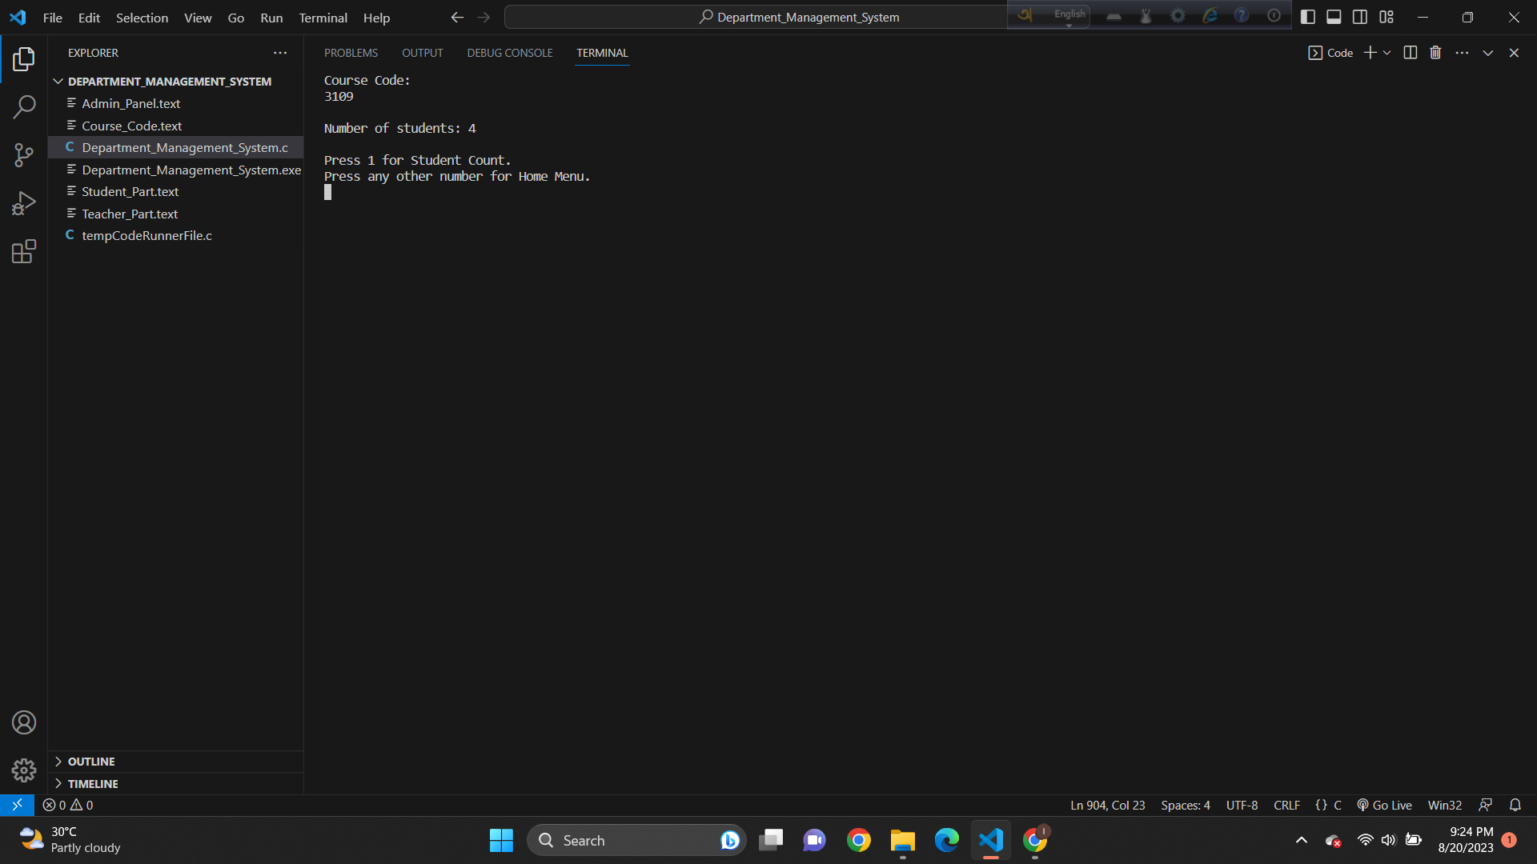Open the Explorer icon in activity bar
Viewport: 1537px width, 864px height.
(x=23, y=58)
